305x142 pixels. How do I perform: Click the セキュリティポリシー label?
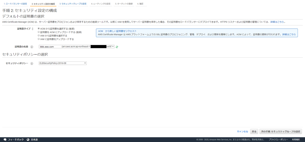point(17,63)
